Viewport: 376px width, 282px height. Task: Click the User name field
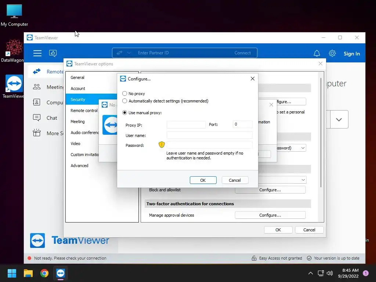(x=209, y=135)
